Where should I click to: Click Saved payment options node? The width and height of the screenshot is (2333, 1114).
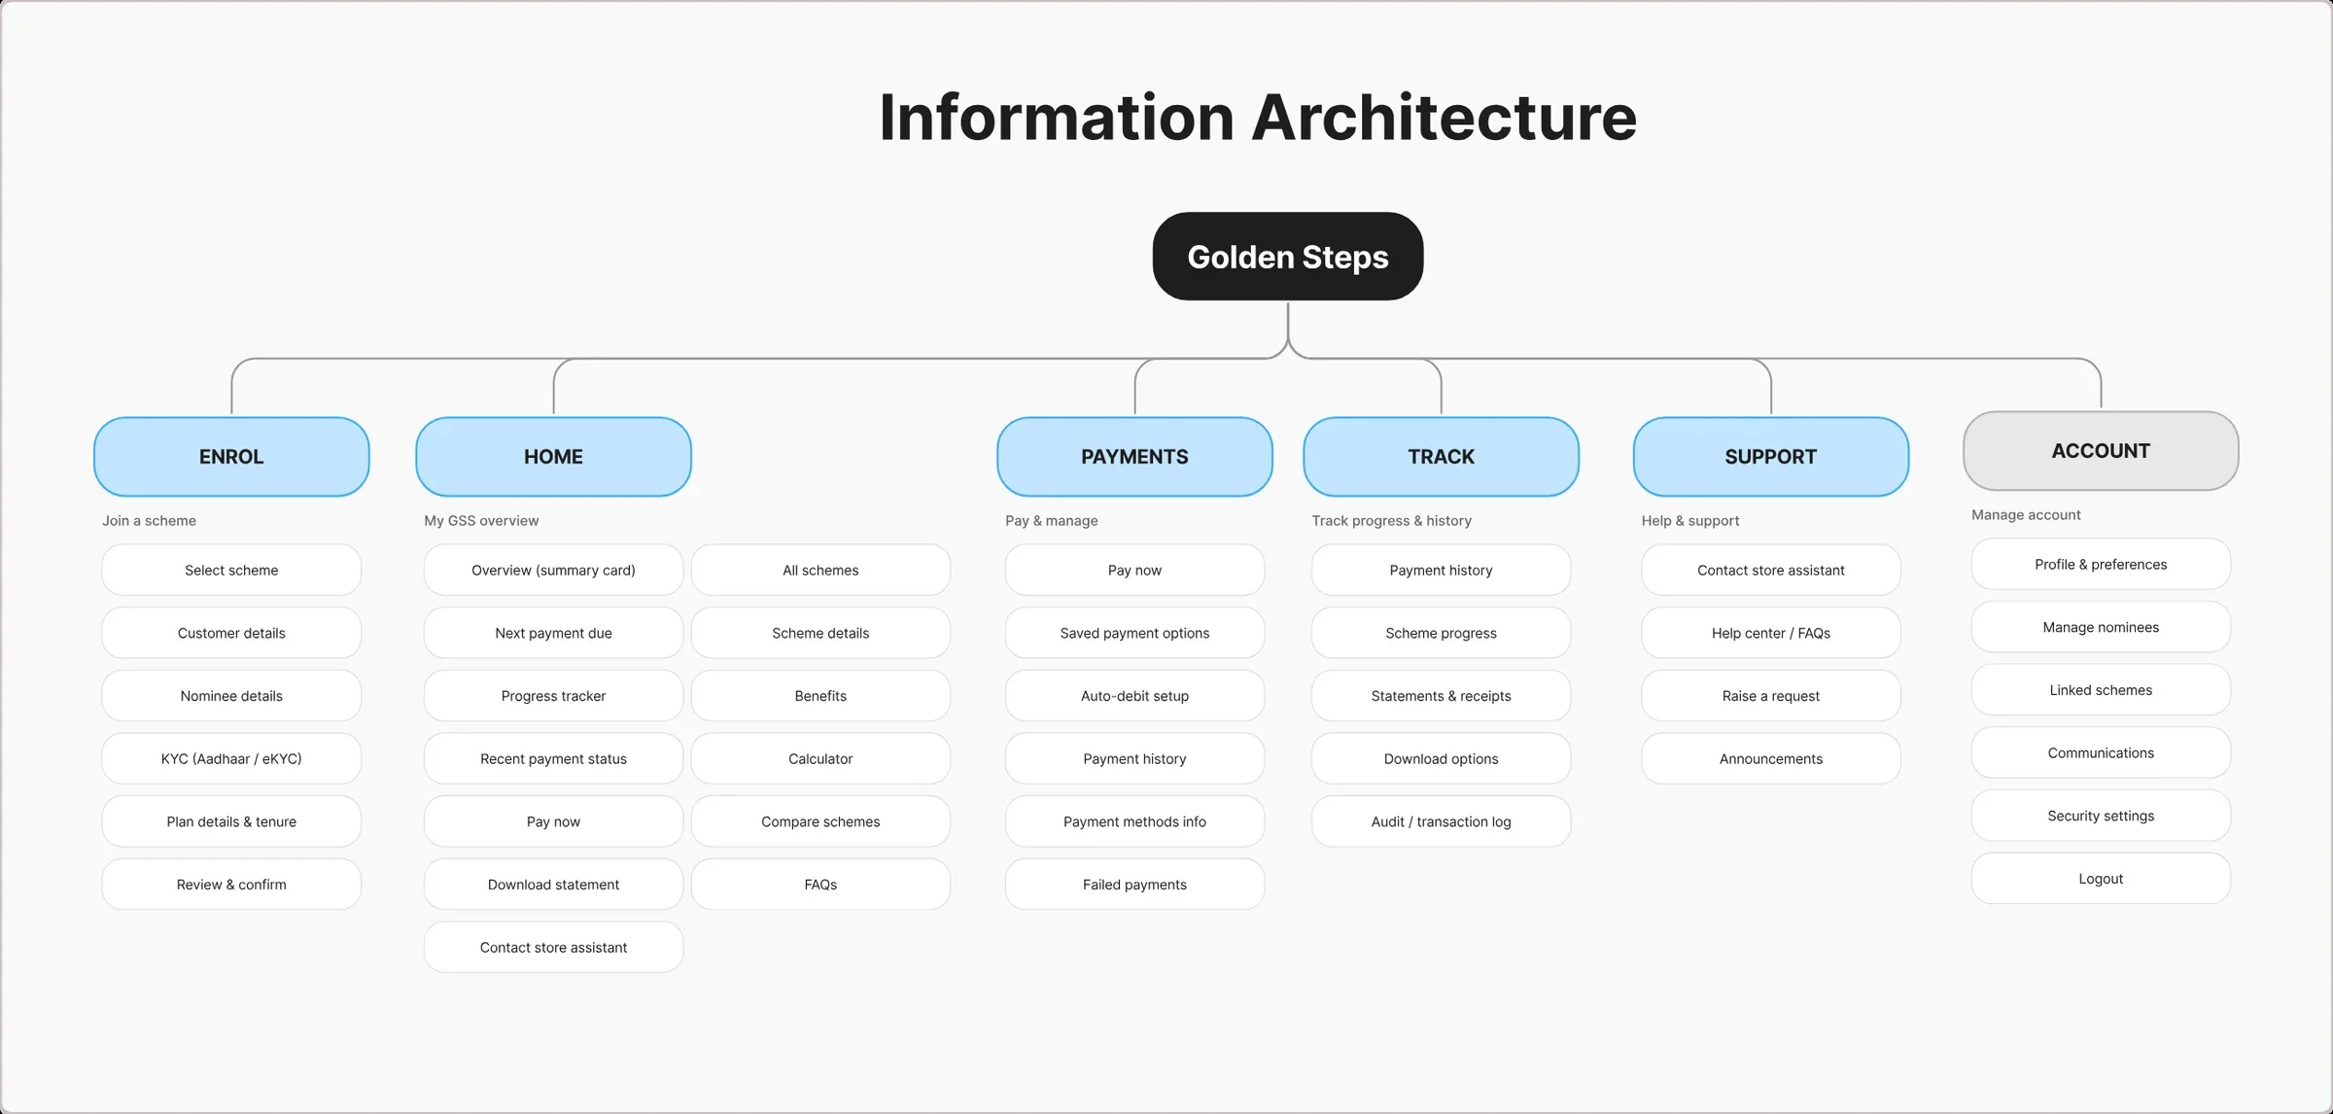click(x=1134, y=633)
